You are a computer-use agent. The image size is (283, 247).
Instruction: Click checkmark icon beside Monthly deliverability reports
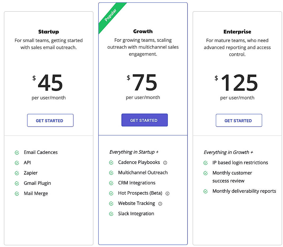click(x=206, y=191)
